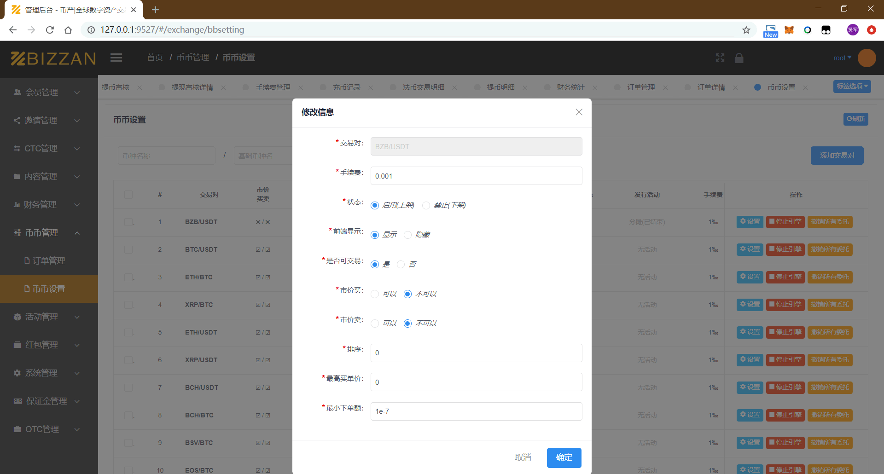Screen dimensions: 884x474
Task: Click the orange user avatar
Action: 867,58
